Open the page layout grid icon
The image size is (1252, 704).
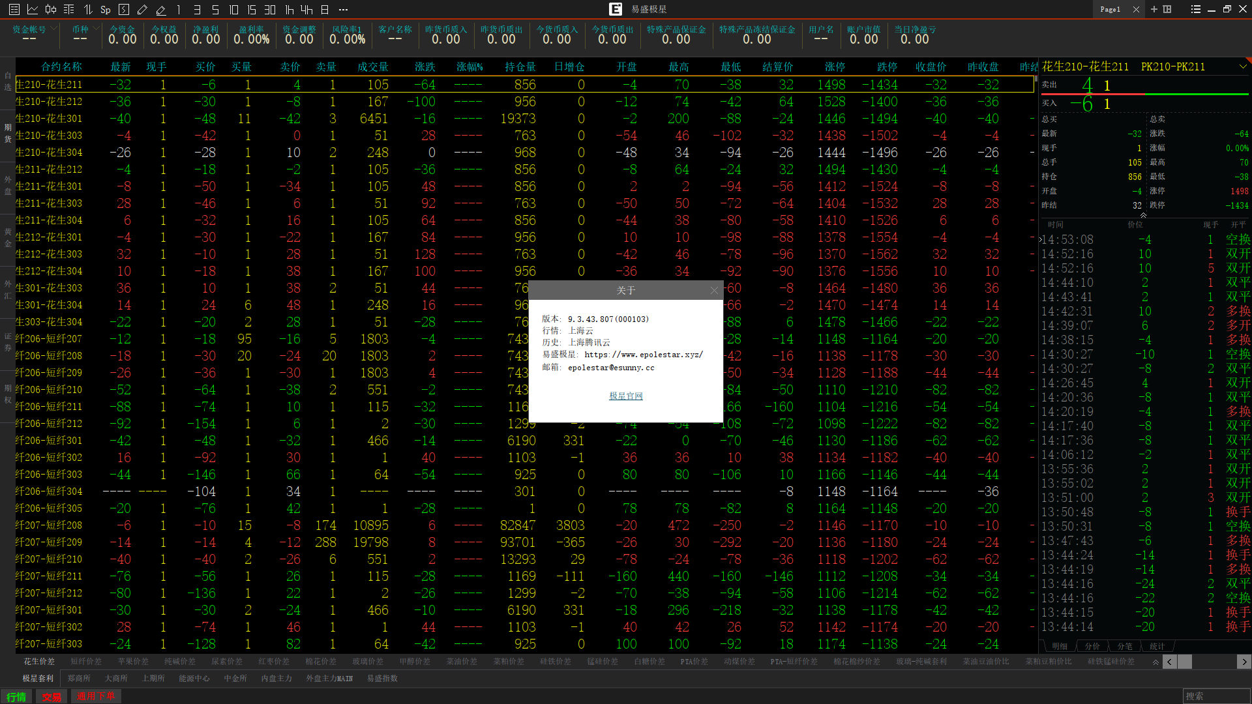click(1167, 9)
